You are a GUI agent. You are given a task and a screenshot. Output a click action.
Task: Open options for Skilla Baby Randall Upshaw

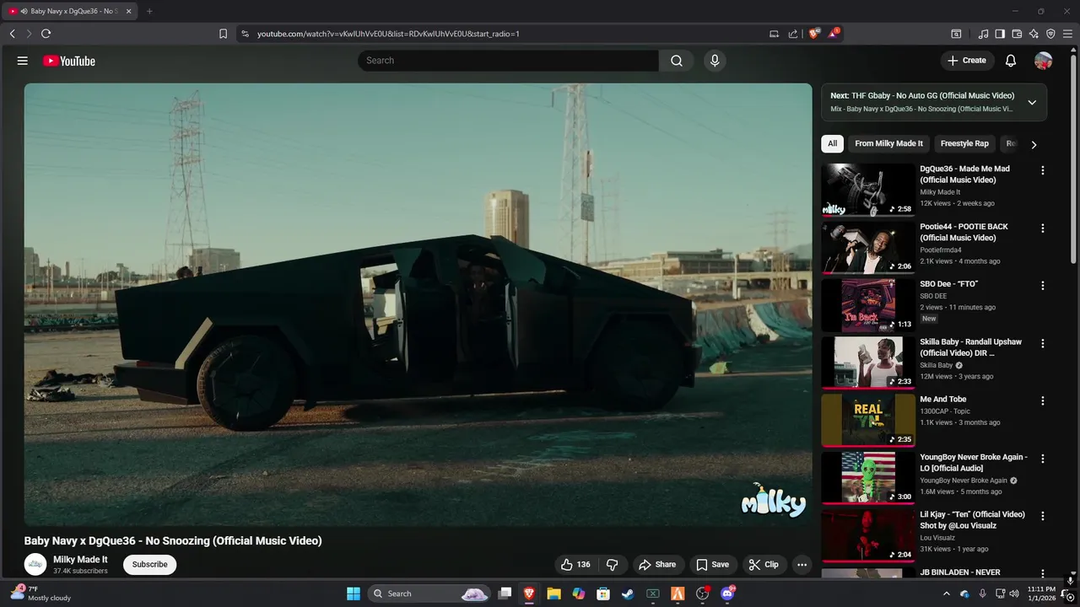coord(1042,343)
